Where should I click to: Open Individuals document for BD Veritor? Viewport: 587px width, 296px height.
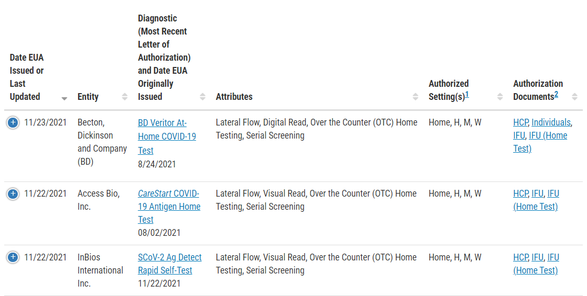(551, 122)
